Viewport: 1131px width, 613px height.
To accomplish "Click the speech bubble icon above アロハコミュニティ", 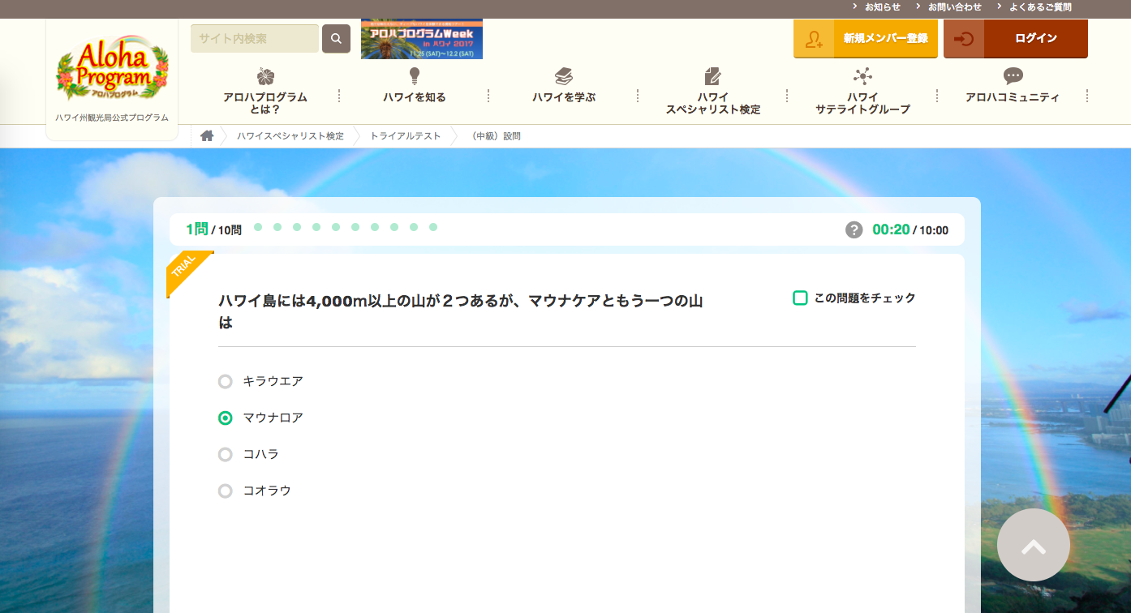I will 1013,76.
